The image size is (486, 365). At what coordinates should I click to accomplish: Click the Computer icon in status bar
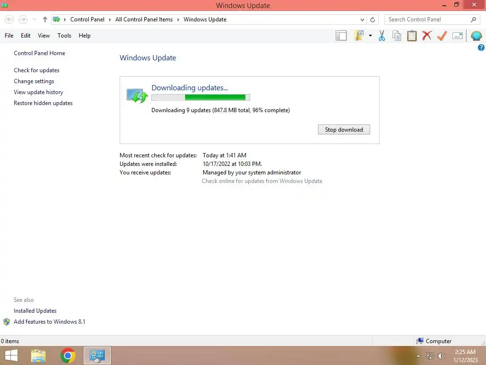[x=420, y=341]
